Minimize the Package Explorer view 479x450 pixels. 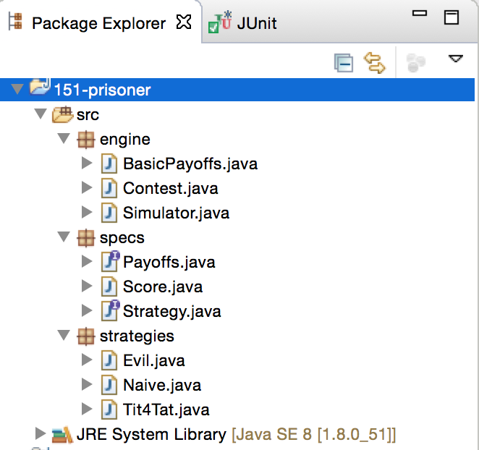click(x=420, y=14)
